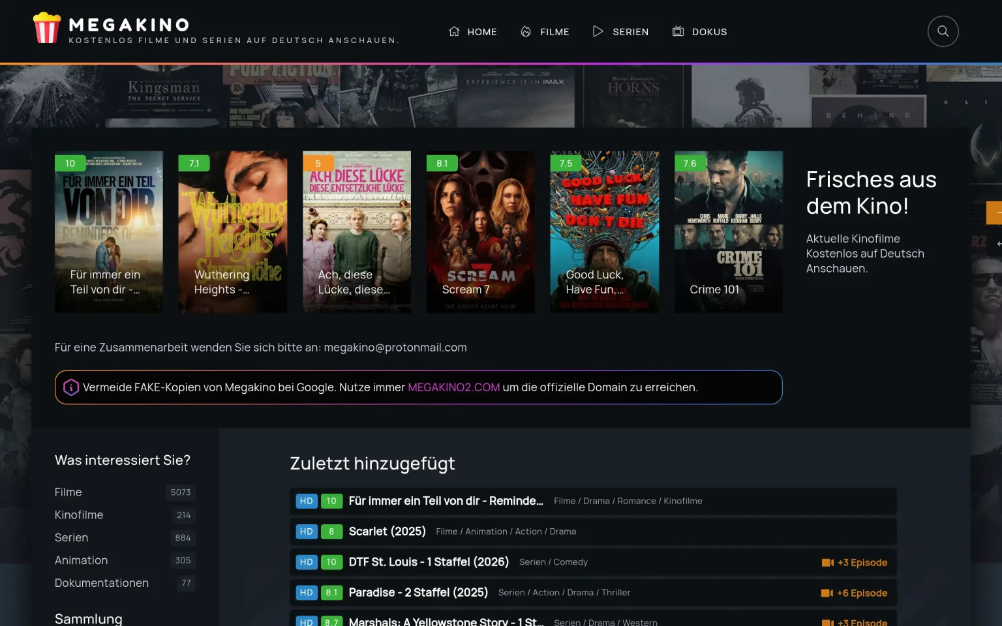Click the camera icon in the DTF St. Louis row

click(x=828, y=563)
